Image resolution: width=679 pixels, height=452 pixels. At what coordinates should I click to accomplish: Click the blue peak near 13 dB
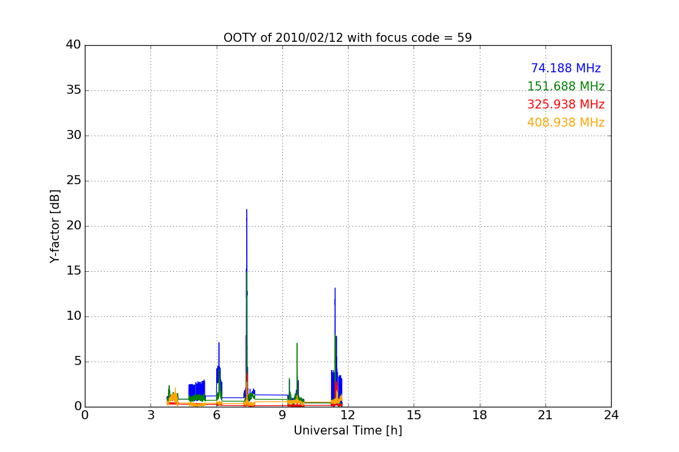point(335,289)
